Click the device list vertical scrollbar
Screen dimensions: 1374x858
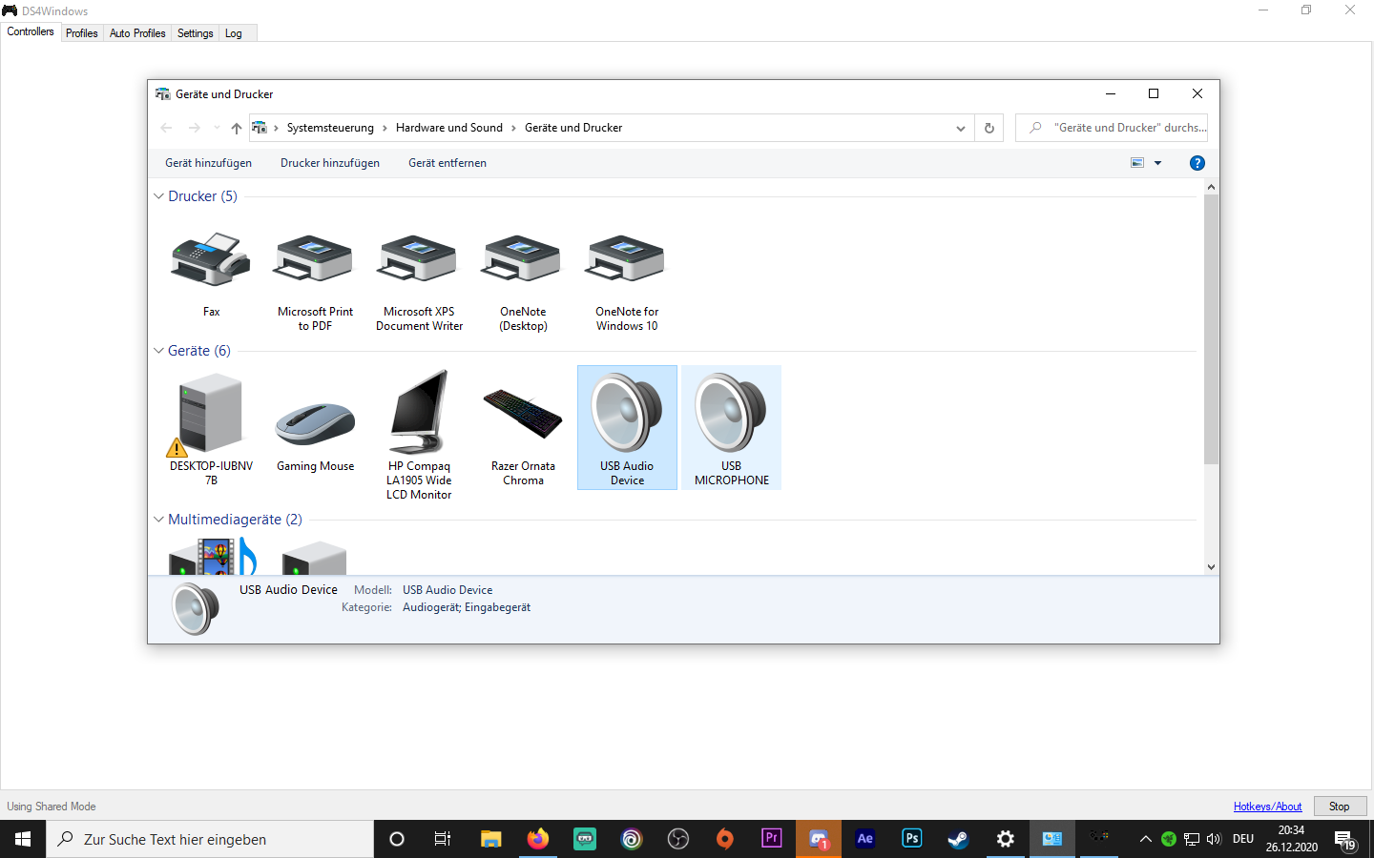(x=1211, y=329)
